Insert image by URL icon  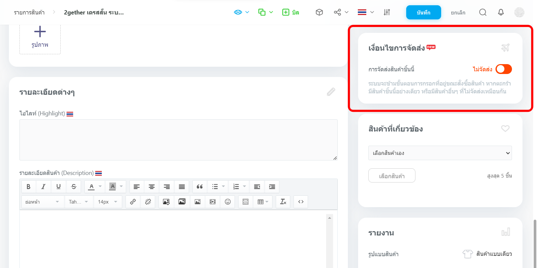pos(197,202)
